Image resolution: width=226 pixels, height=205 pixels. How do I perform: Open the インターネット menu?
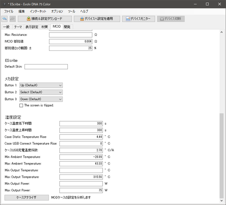tap(38, 11)
